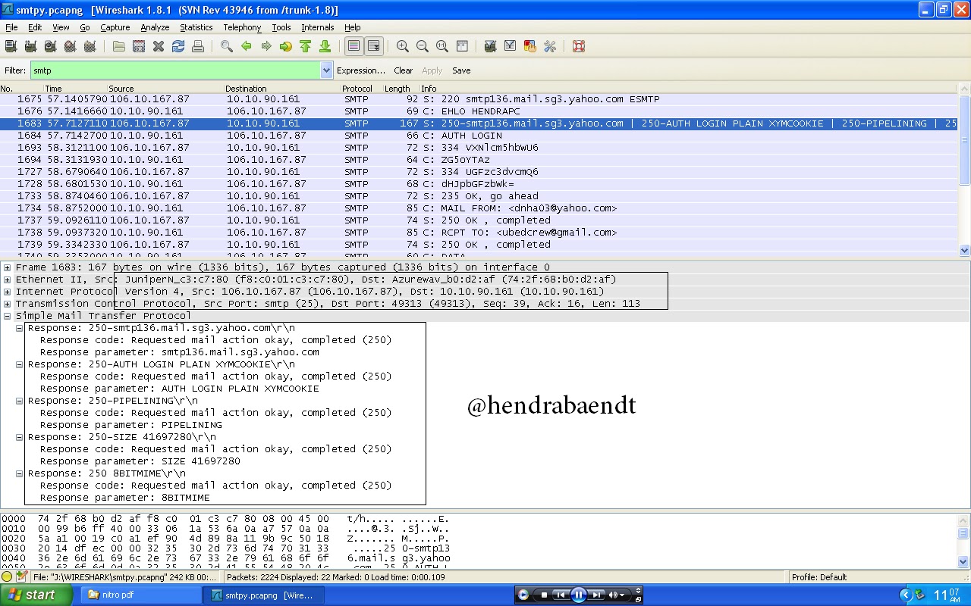This screenshot has width=971, height=606.
Task: Click the Reload capture file icon
Action: point(178,46)
